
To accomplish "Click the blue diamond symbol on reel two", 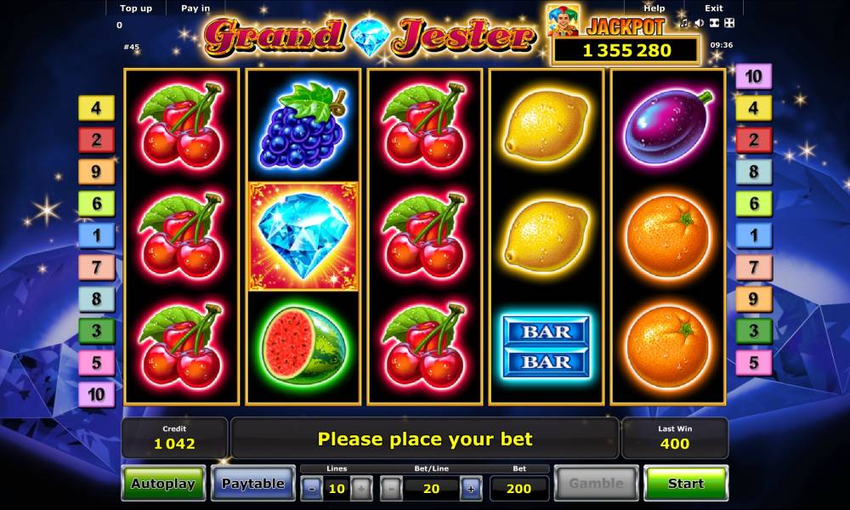I will [x=303, y=236].
